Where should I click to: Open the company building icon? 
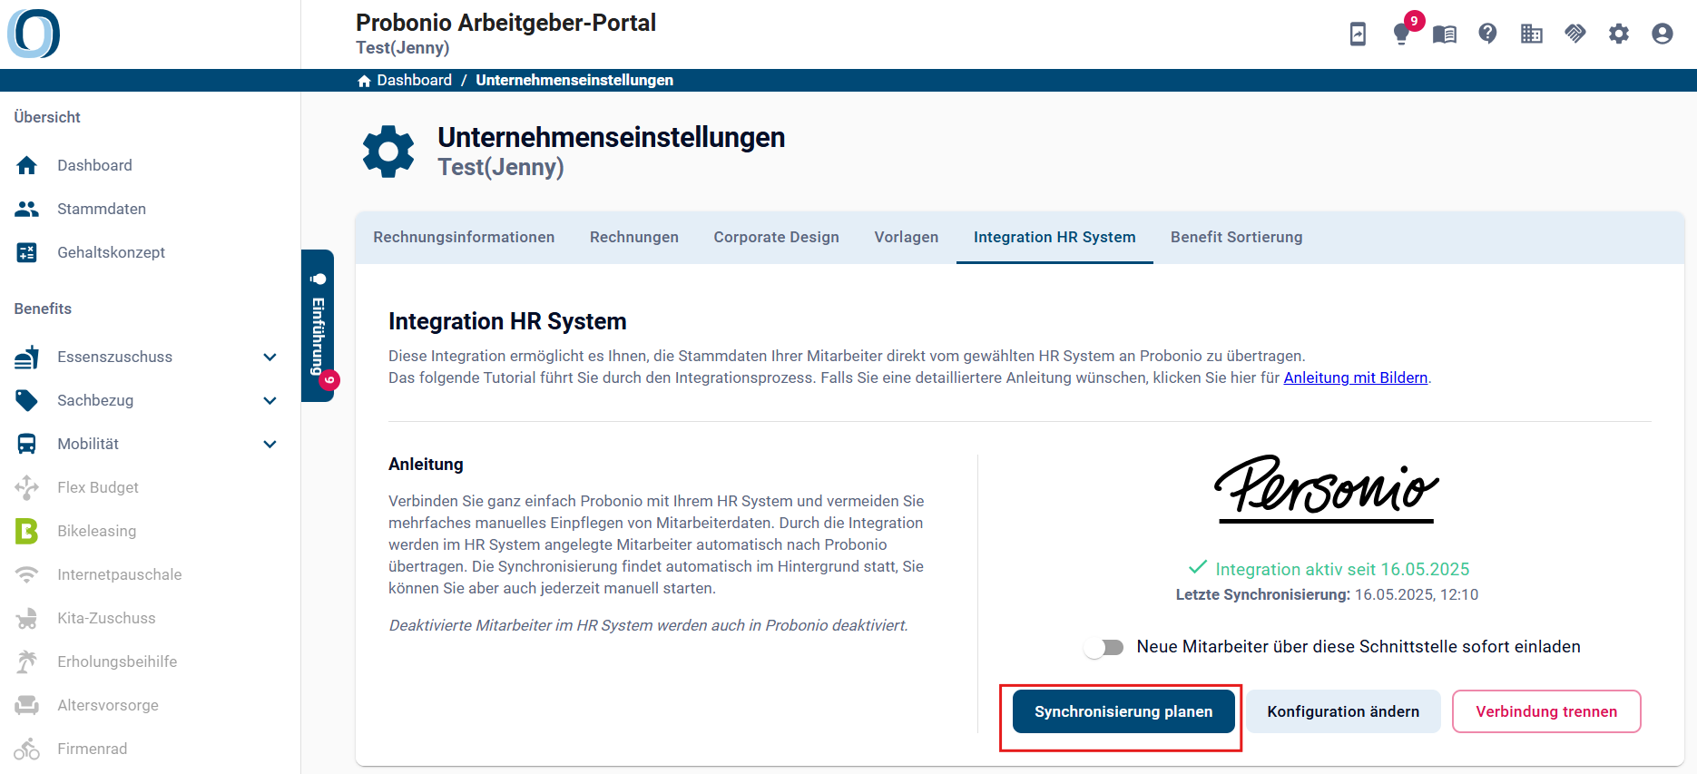click(1532, 34)
